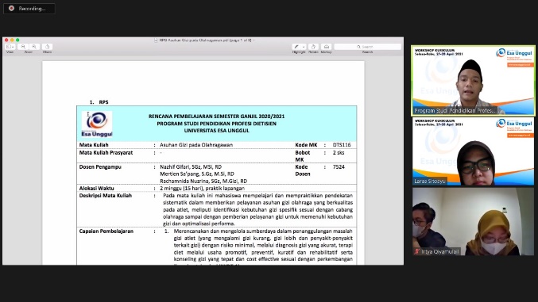The image size is (538, 302).
Task: Click the 'Kode MK' label
Action: [x=306, y=145]
